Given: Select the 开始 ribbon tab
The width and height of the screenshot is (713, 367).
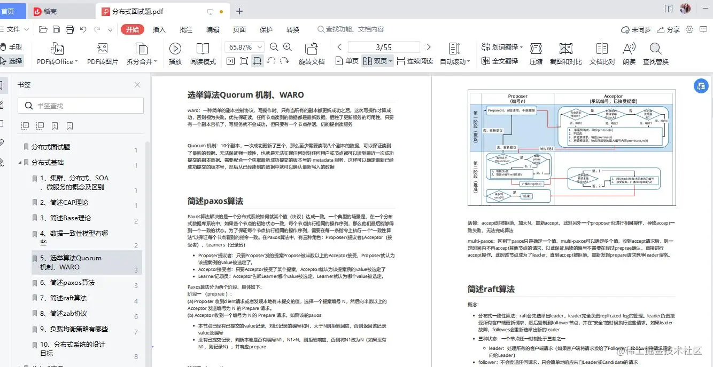Looking at the screenshot, I should tap(133, 29).
